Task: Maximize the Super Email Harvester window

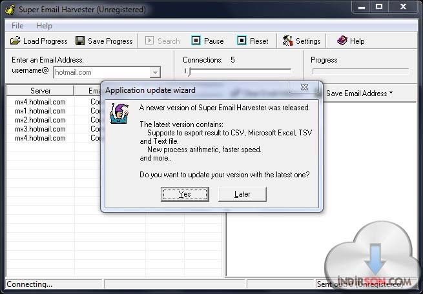Action: [379, 6]
